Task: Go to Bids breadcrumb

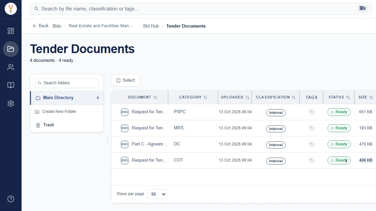Action: [x=57, y=26]
